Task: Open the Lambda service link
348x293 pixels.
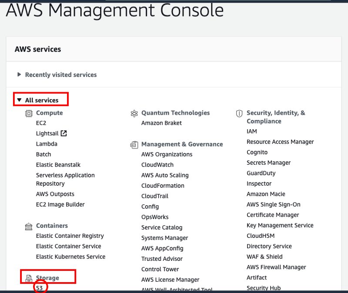Action: coord(47,144)
